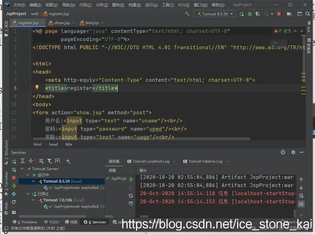Viewport: 315px width, 234px height.
Task: Toggle scroll to end in output panel
Action: tap(301, 204)
